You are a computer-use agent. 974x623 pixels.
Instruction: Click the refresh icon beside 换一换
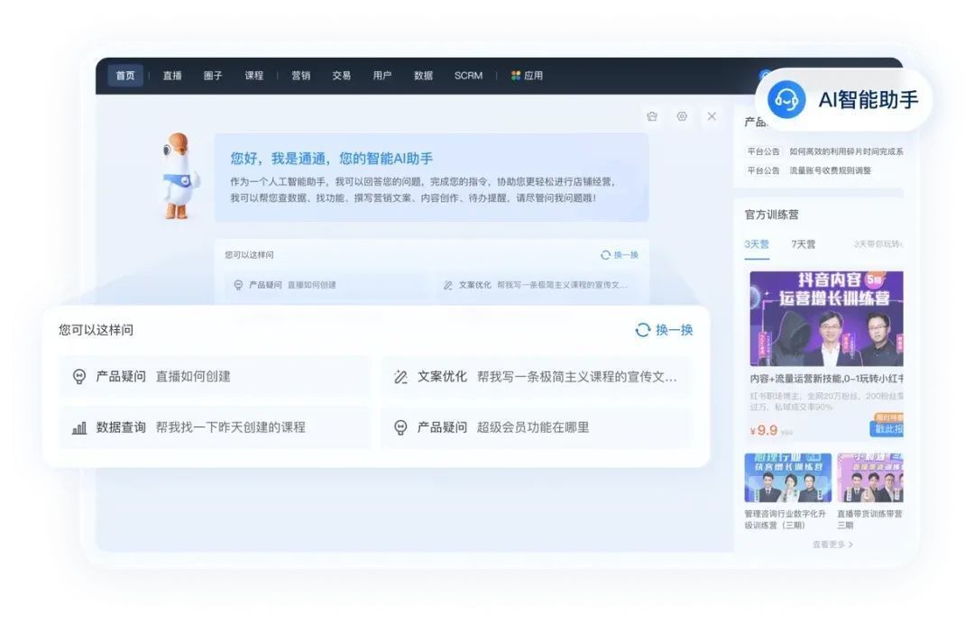click(642, 330)
